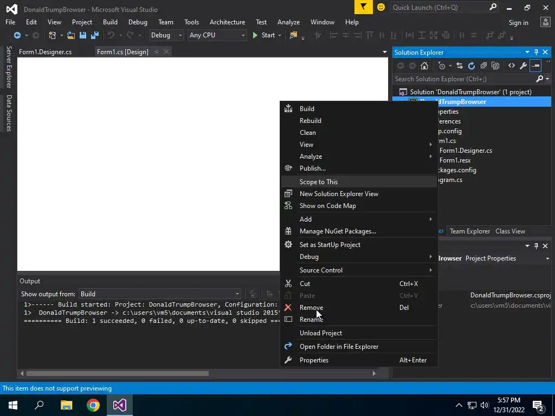Select Form1.Designer.cs in Solution Explorer

466,151
